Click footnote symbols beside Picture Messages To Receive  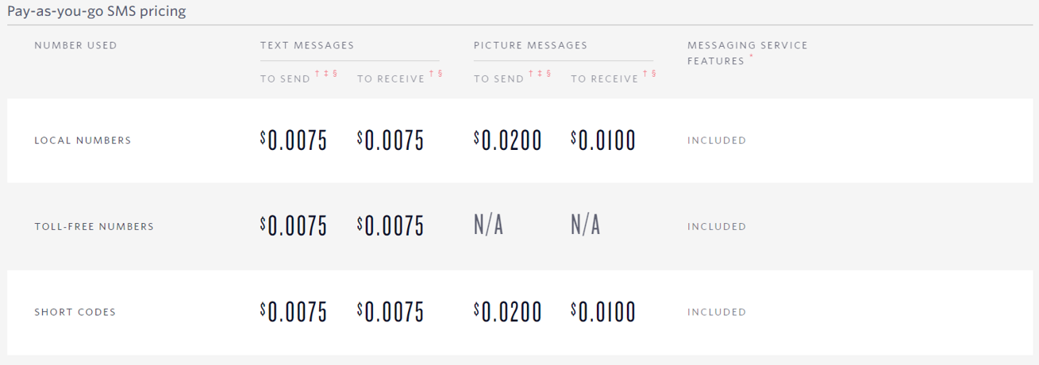click(x=649, y=74)
